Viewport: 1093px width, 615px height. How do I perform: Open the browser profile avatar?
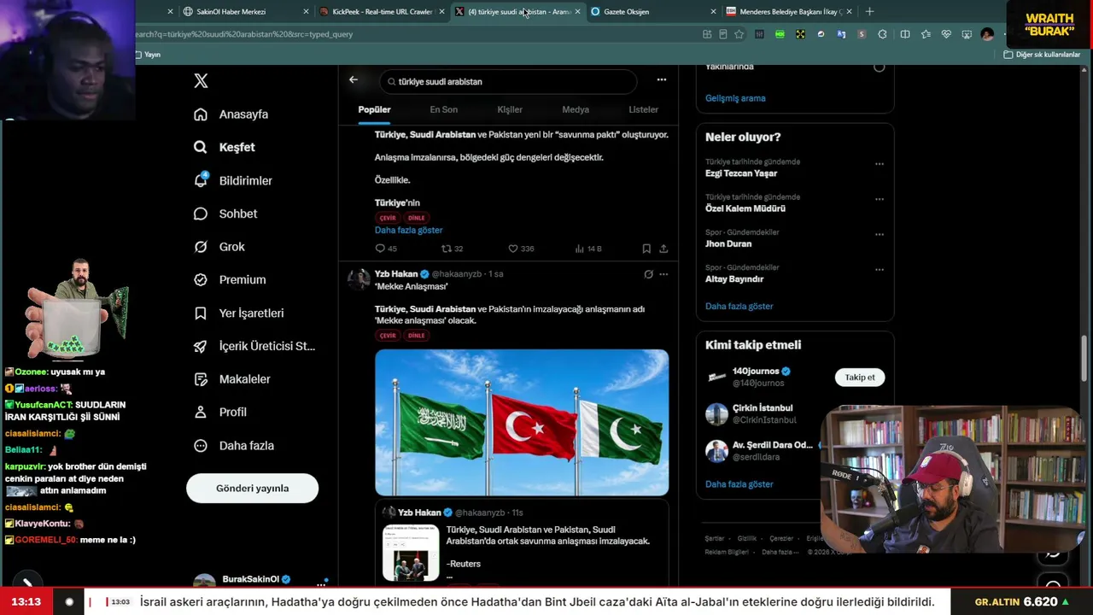pyautogui.click(x=987, y=34)
